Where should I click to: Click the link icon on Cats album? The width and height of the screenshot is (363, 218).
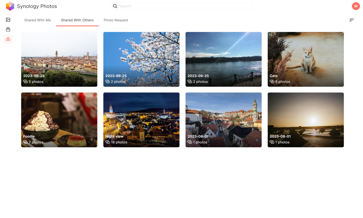272,81
